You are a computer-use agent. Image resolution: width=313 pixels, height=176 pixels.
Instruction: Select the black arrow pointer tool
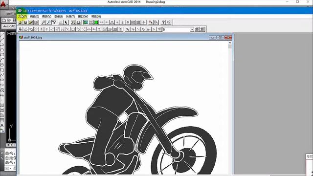coord(66,22)
